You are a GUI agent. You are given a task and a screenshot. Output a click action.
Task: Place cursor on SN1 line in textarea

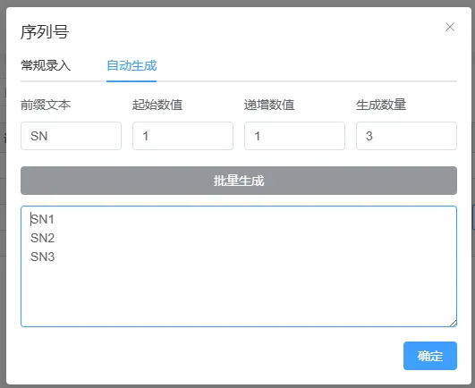pos(42,219)
